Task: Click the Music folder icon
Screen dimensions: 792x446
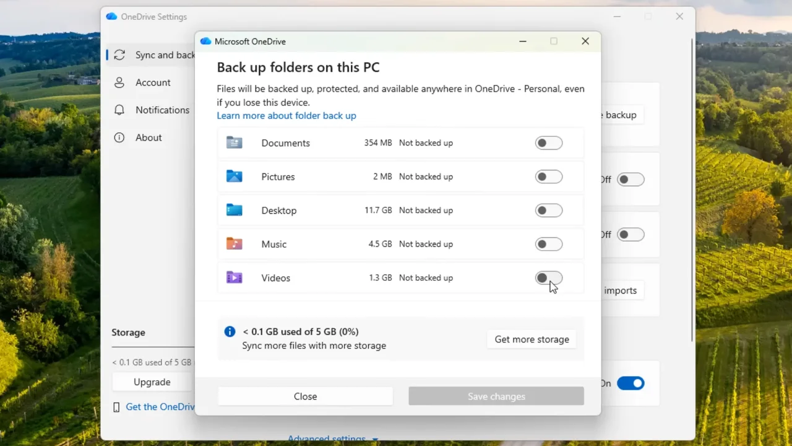Action: pos(234,243)
